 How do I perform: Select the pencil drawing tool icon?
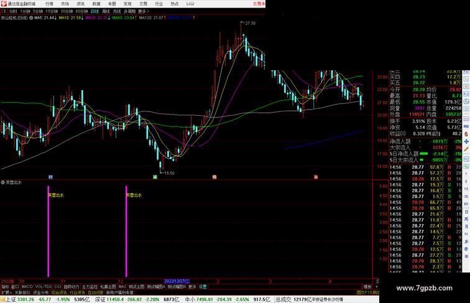[x=466, y=149]
